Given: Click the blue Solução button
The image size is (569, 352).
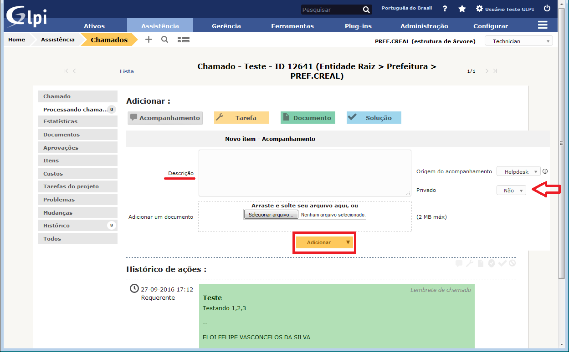Looking at the screenshot, I should point(374,118).
